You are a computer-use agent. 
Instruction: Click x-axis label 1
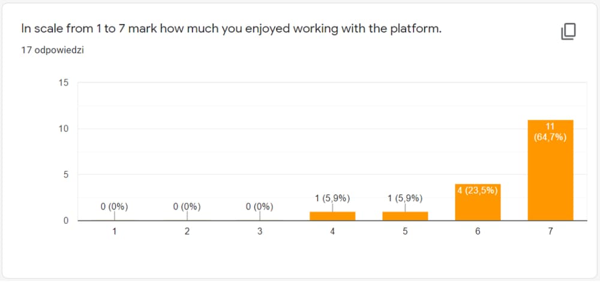114,232
